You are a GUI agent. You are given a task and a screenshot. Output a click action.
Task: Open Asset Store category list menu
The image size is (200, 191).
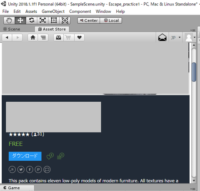(43, 37)
